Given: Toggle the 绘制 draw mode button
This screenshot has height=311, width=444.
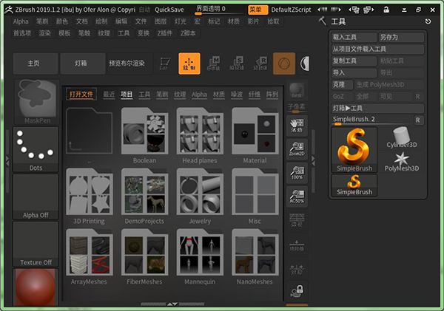Looking at the screenshot, I should tap(189, 64).
